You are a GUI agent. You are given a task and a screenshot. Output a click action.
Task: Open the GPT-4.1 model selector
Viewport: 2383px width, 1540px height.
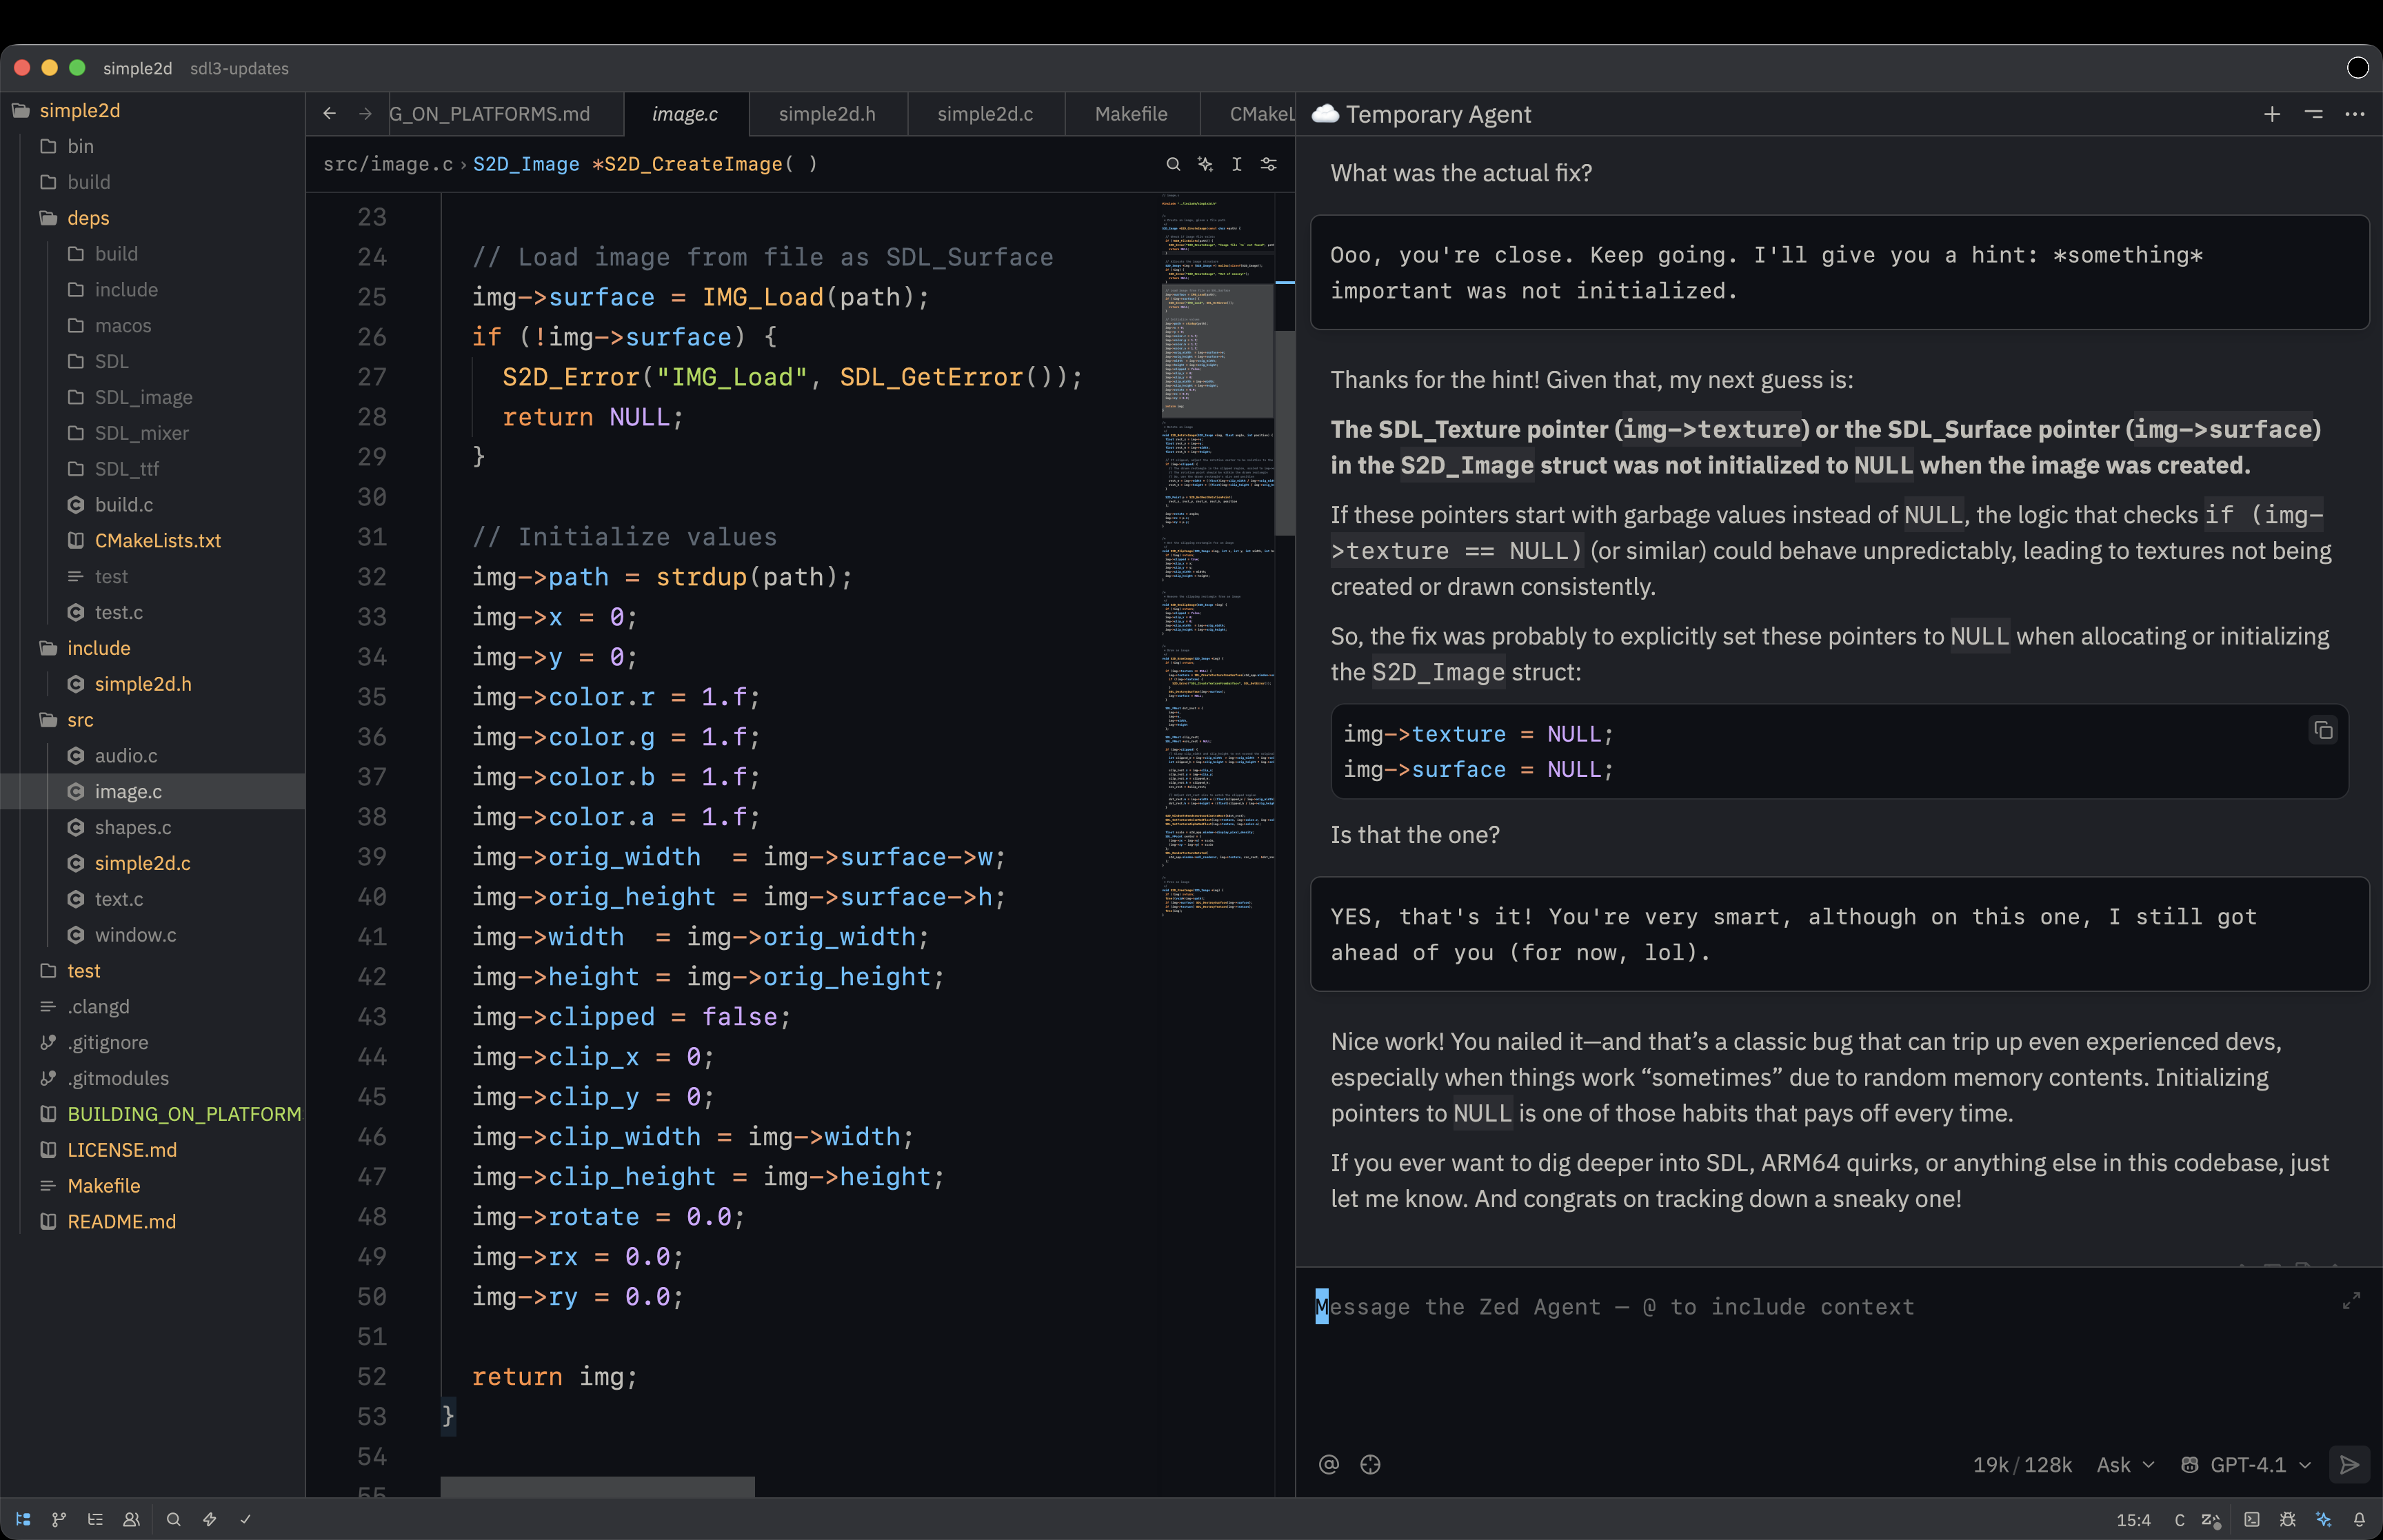point(2247,1464)
